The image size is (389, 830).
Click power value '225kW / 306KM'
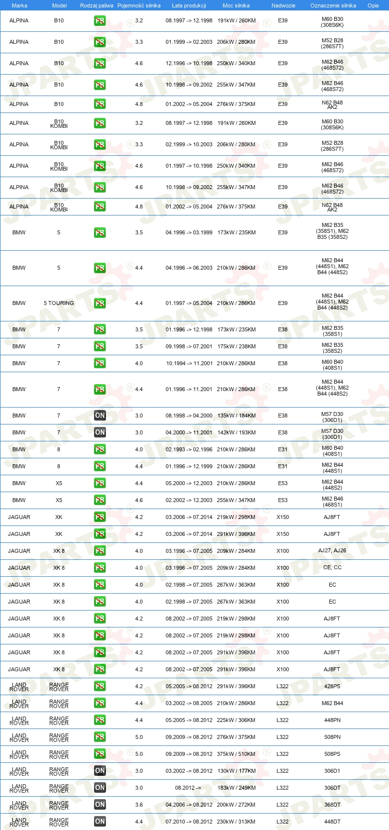pyautogui.click(x=236, y=720)
